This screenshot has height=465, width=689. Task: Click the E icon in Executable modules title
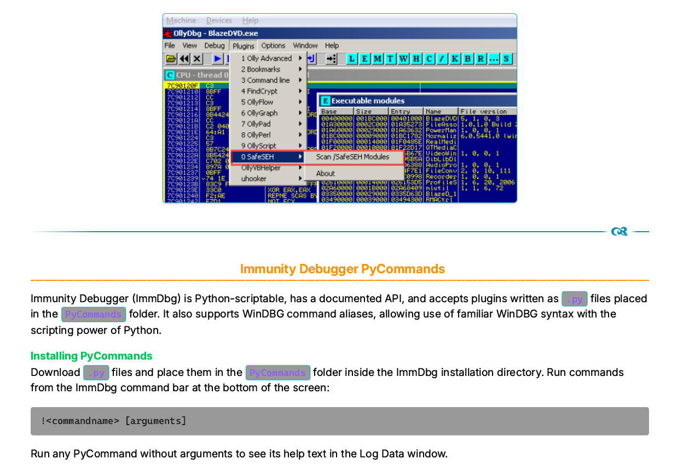(325, 101)
